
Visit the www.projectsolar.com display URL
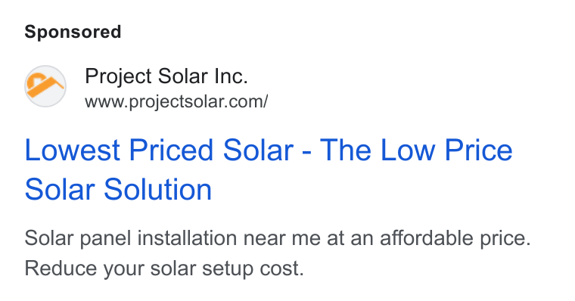[x=176, y=101]
